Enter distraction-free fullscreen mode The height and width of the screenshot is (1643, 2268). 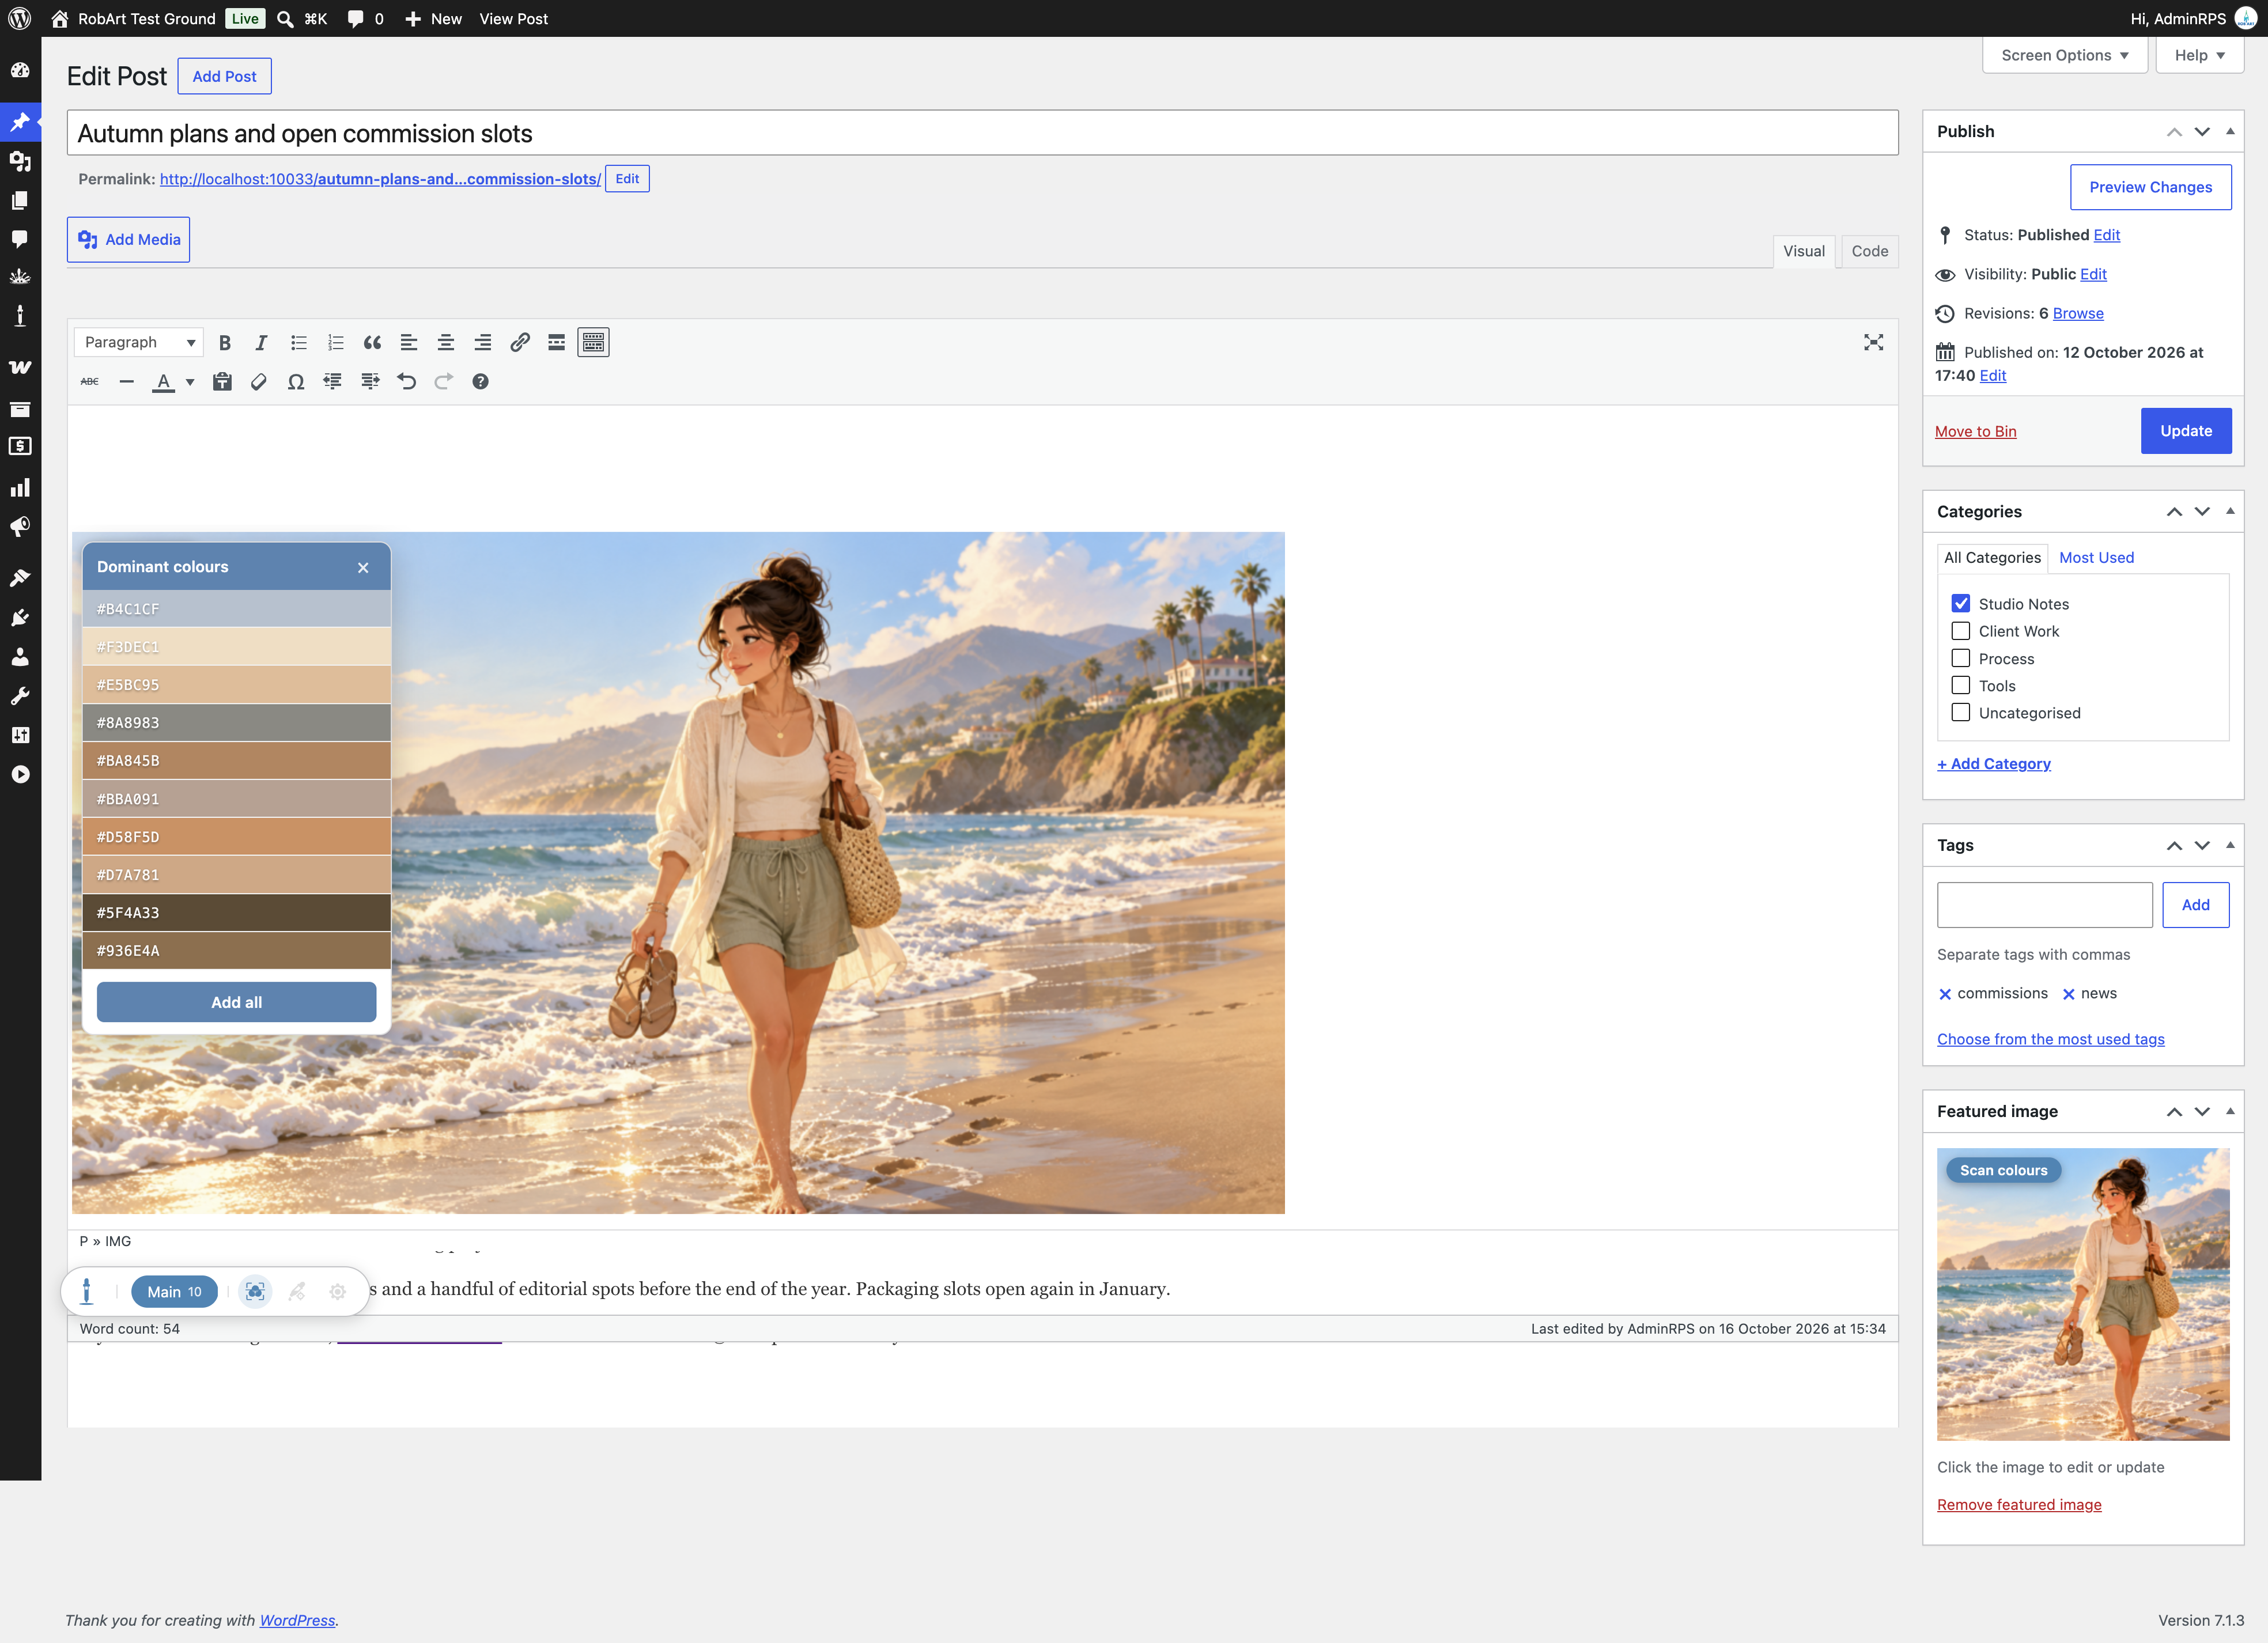tap(1873, 343)
